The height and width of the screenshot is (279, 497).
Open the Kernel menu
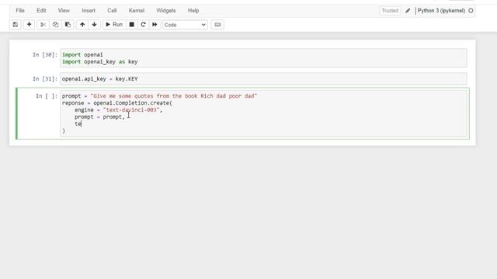(x=137, y=10)
